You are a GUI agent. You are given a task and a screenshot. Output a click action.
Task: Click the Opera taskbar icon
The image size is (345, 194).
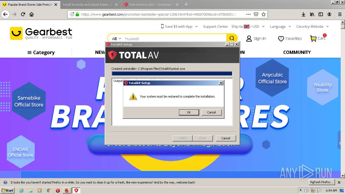coord(58,190)
